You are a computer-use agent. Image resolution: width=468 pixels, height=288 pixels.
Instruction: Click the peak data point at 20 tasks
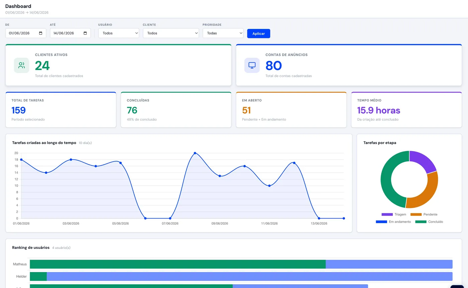pos(195,153)
